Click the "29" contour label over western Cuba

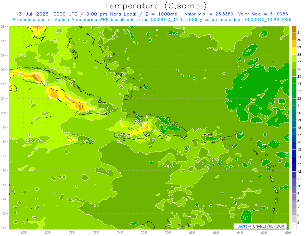coord(34,74)
